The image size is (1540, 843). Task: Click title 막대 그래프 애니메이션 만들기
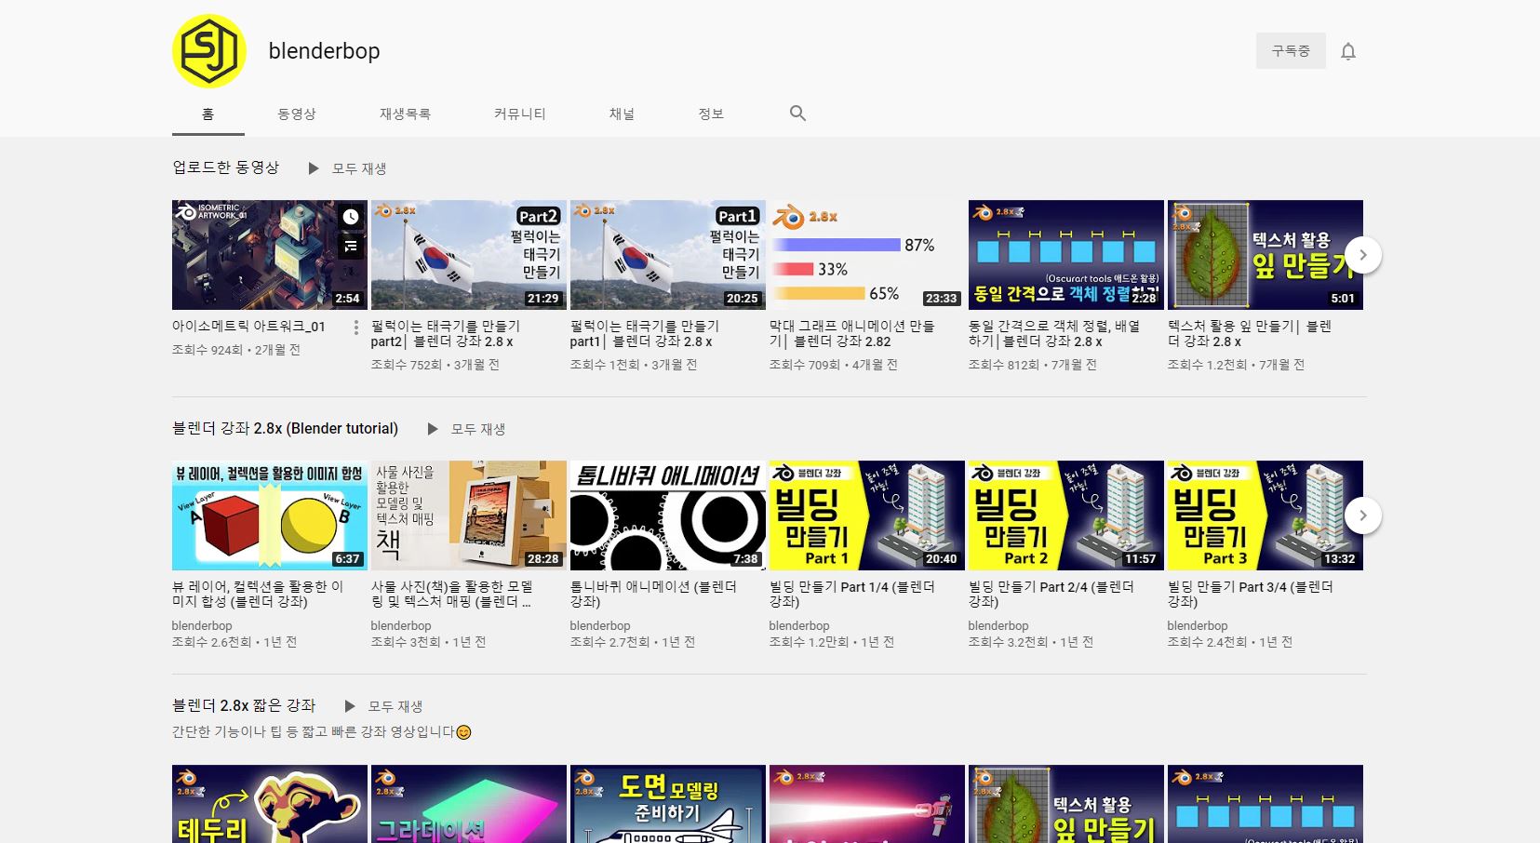[851, 334]
